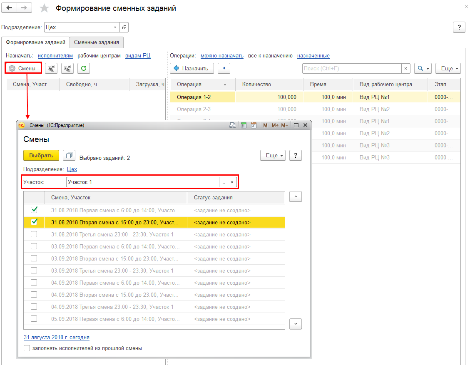470x365 pixels.
Task: Select видам РЦ assignment mode
Action: 138,56
